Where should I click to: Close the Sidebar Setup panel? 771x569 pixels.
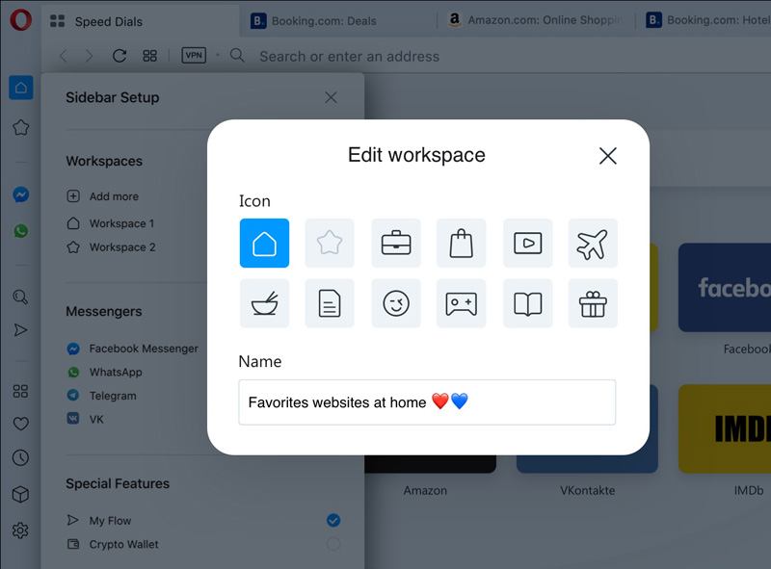[331, 97]
